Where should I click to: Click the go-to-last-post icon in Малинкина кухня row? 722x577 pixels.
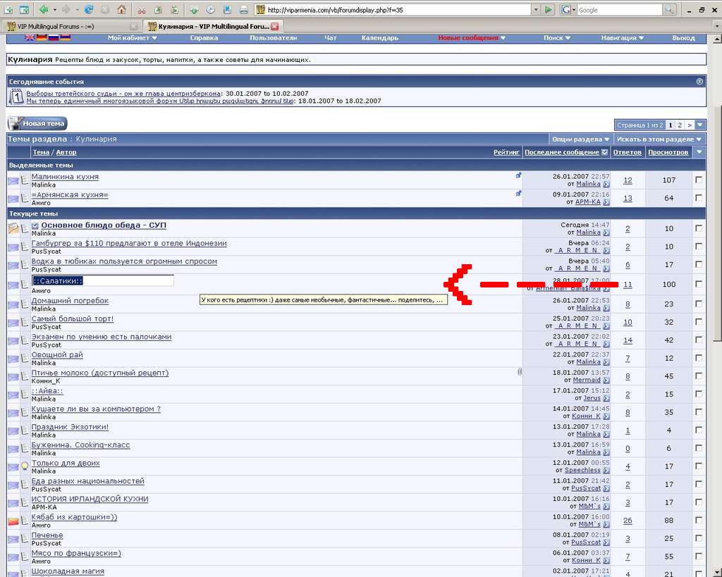tap(606, 184)
